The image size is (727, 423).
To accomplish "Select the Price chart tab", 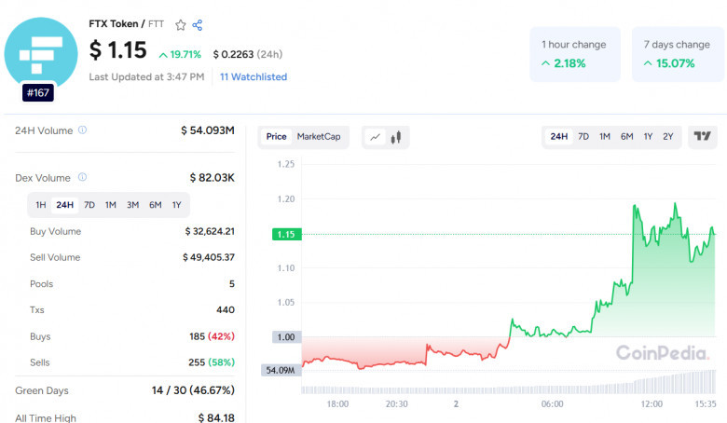I will point(276,137).
